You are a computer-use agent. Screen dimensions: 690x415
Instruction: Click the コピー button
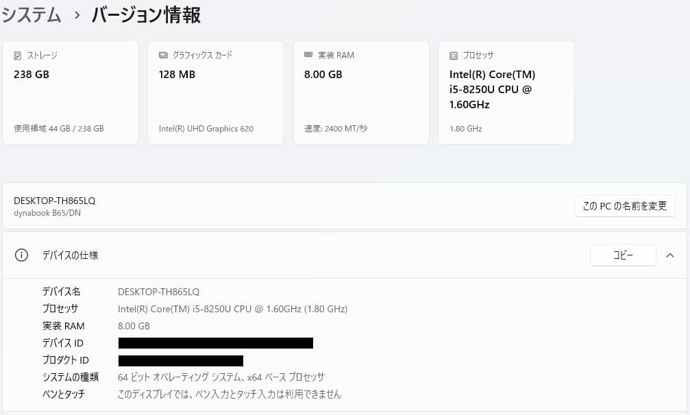pos(623,255)
